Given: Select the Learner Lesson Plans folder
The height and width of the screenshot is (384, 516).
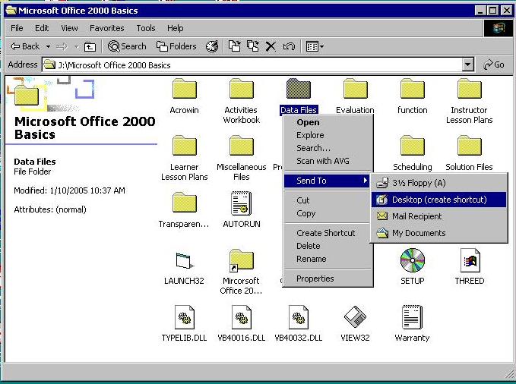Looking at the screenshot, I should [x=184, y=158].
